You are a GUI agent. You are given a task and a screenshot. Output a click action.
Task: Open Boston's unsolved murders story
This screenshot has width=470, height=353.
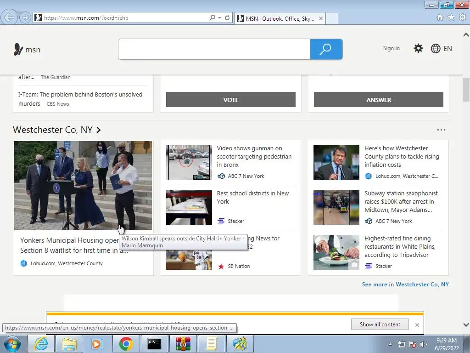click(80, 99)
